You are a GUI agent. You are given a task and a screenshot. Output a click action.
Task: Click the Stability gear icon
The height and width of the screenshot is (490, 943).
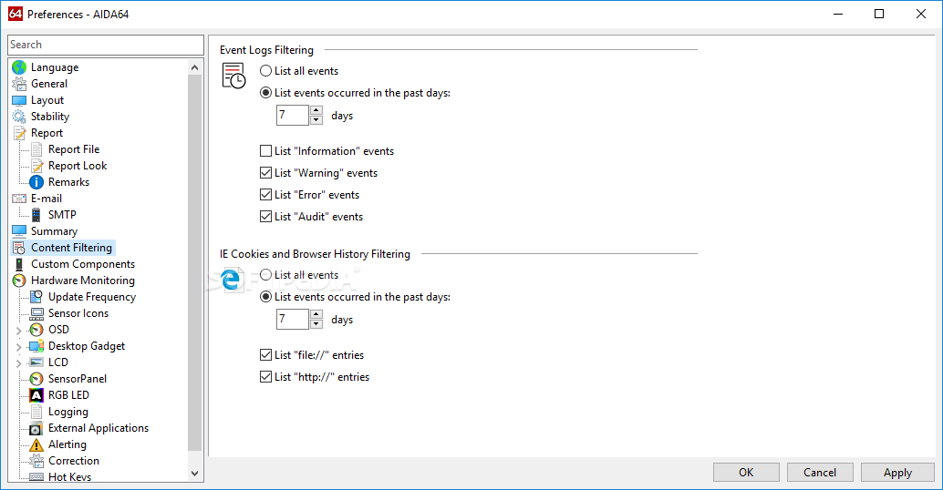click(19, 117)
